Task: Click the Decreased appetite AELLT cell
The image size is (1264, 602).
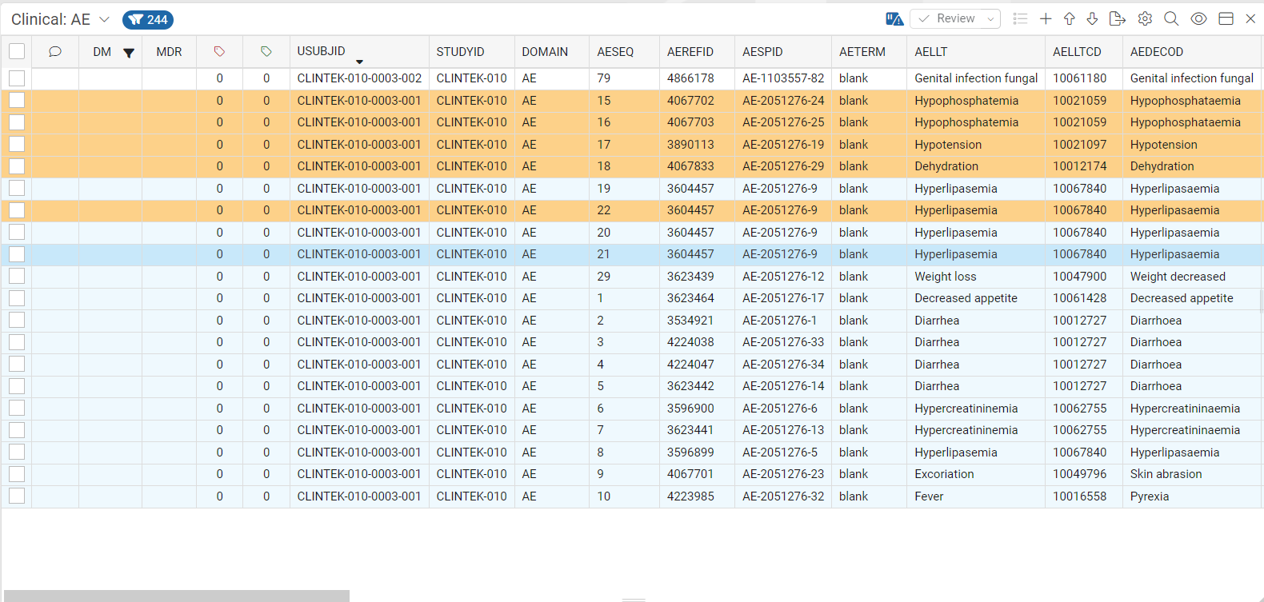Action: [x=976, y=298]
